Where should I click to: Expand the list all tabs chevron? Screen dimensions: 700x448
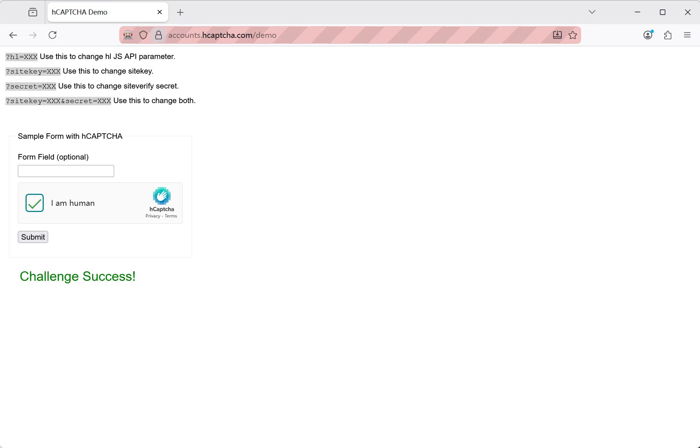592,12
